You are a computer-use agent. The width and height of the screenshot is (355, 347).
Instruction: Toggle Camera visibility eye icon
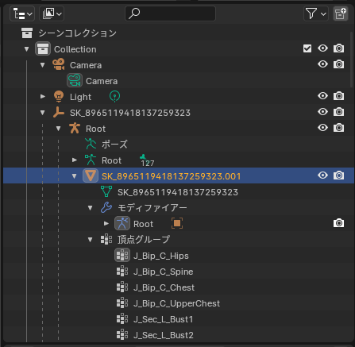322,64
